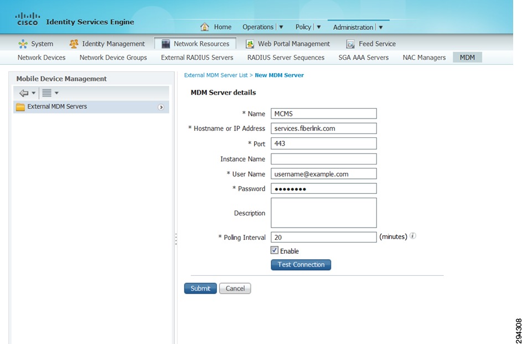
Task: Open the Policy menu
Action: pos(303,27)
